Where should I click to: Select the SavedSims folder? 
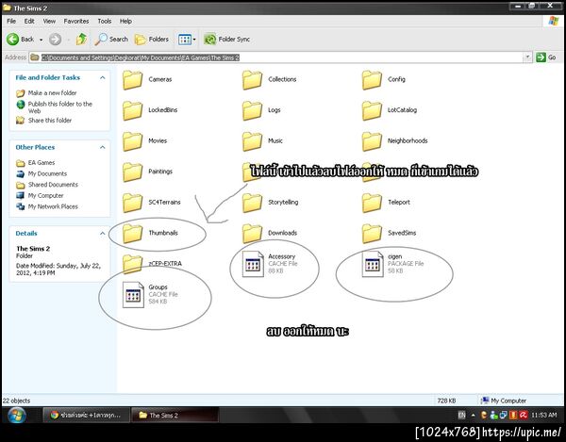click(389, 233)
